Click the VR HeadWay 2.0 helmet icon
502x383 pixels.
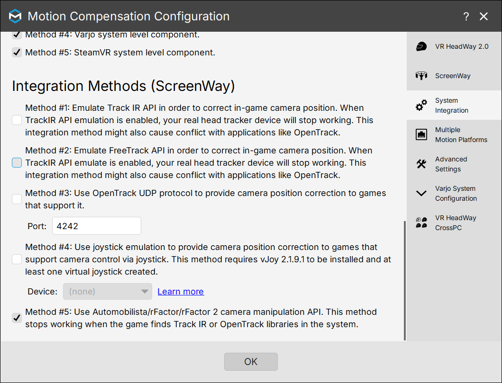pyautogui.click(x=421, y=47)
